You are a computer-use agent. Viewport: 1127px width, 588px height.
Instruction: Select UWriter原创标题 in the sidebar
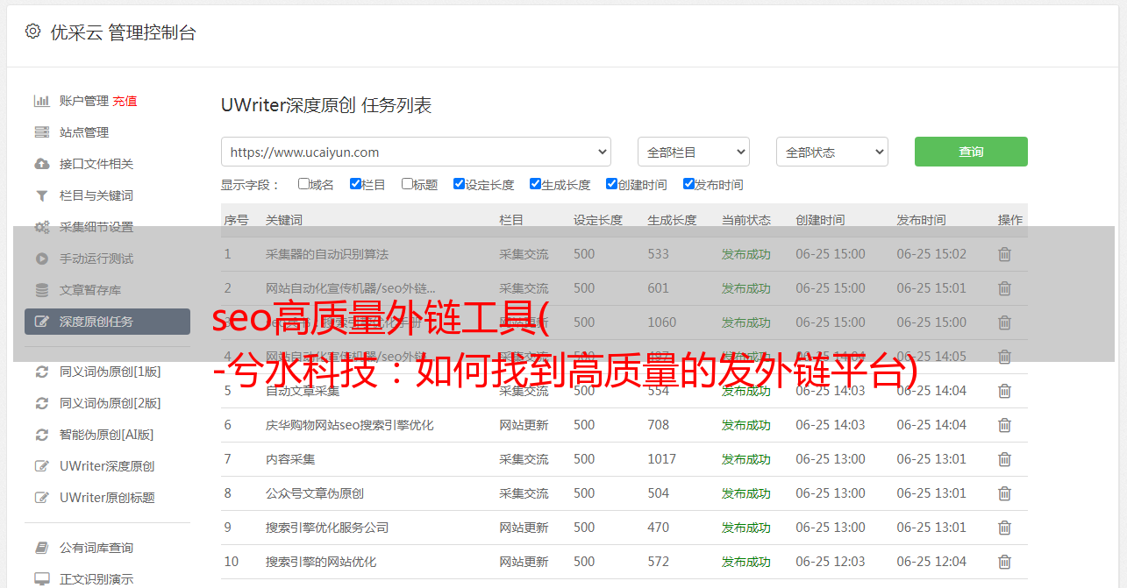107,498
